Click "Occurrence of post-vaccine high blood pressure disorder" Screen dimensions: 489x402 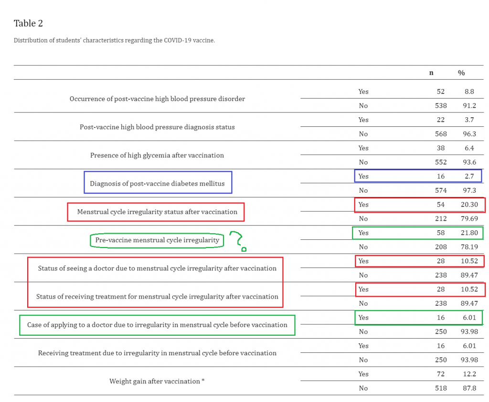coord(157,99)
